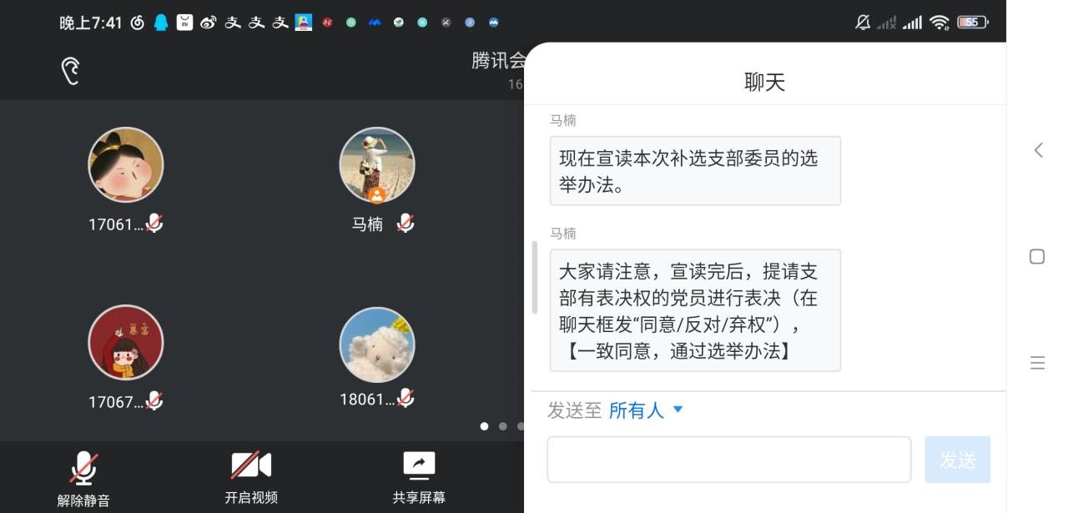
Task: Tap the square button on the right edge
Action: 1037,257
